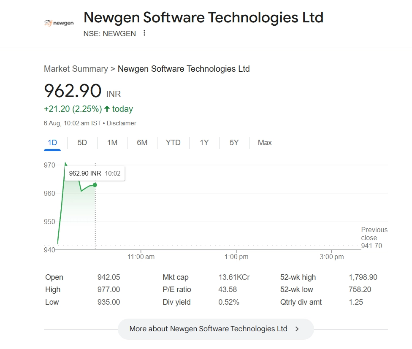Viewport: 412px width, 349px height.
Task: Click chevron arrow in More about button
Action: click(297, 329)
